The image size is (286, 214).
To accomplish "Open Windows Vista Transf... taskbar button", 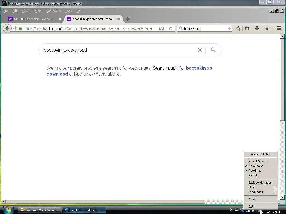I will [39, 210].
